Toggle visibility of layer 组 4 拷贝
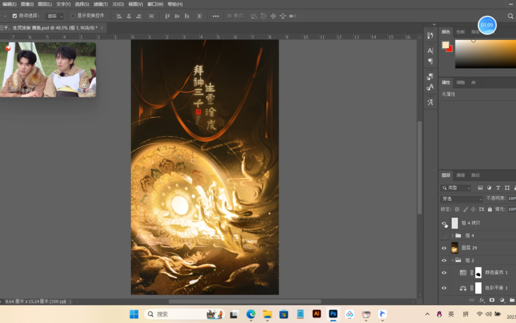The width and height of the screenshot is (516, 323). (444, 223)
